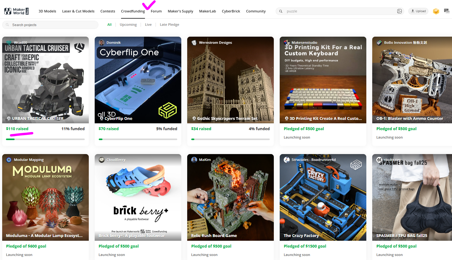
Task: Click the MakerWorld logo
Action: coord(16,11)
